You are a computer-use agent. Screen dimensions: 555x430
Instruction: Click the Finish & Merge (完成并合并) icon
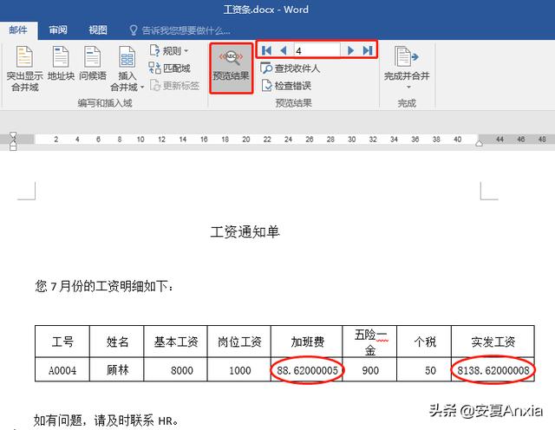407,56
